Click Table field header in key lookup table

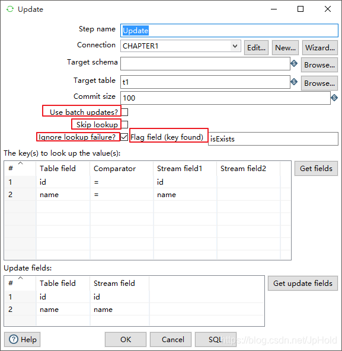point(63,168)
